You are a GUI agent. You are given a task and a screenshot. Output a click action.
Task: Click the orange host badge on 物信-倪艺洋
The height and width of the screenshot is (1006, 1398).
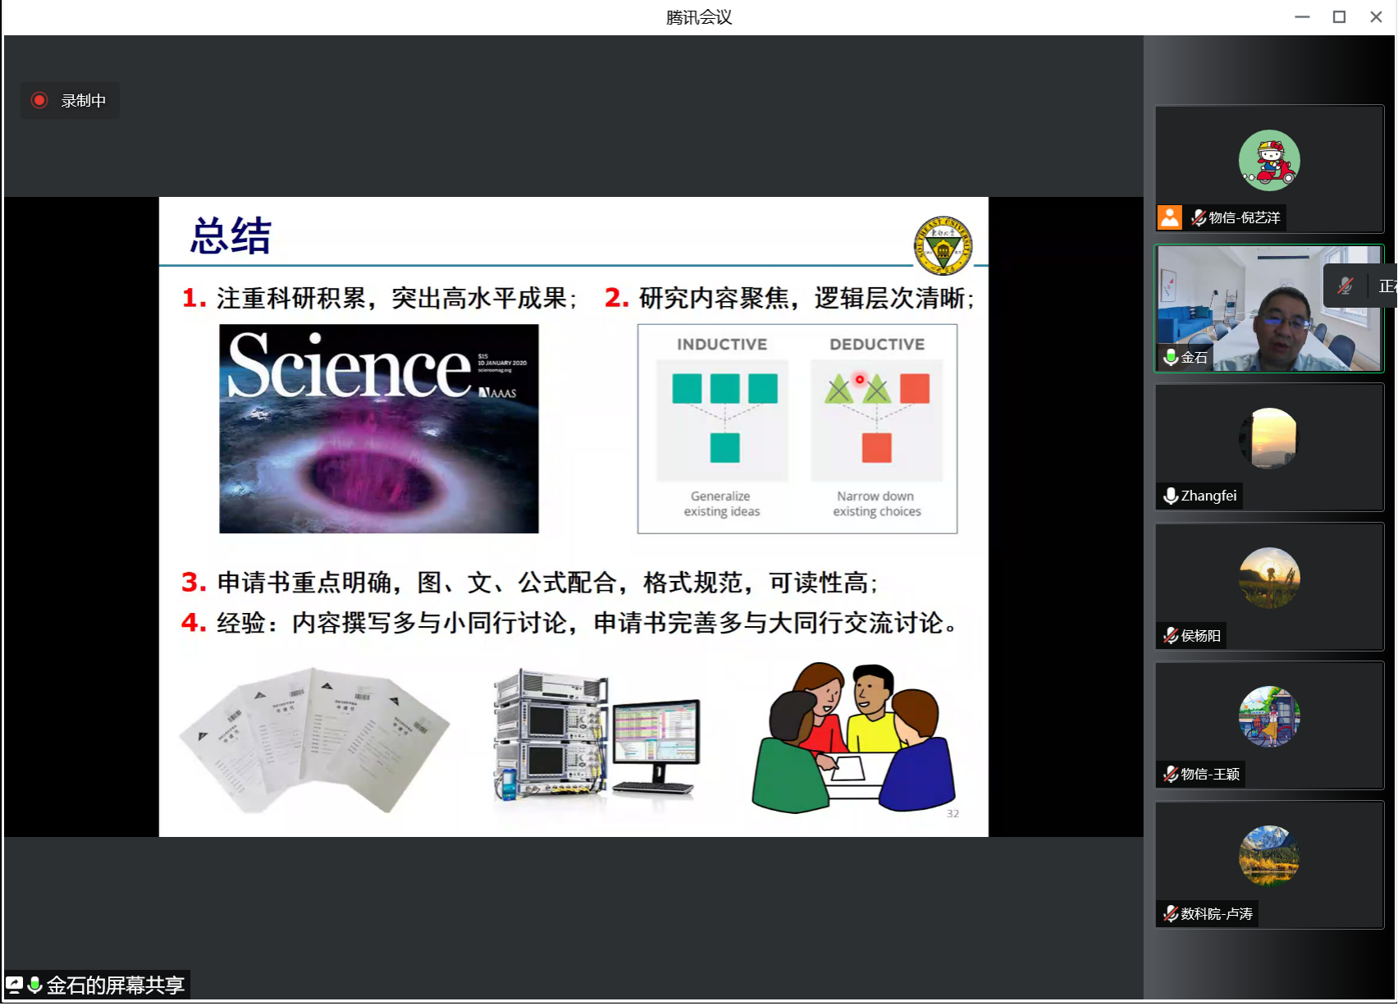point(1169,217)
